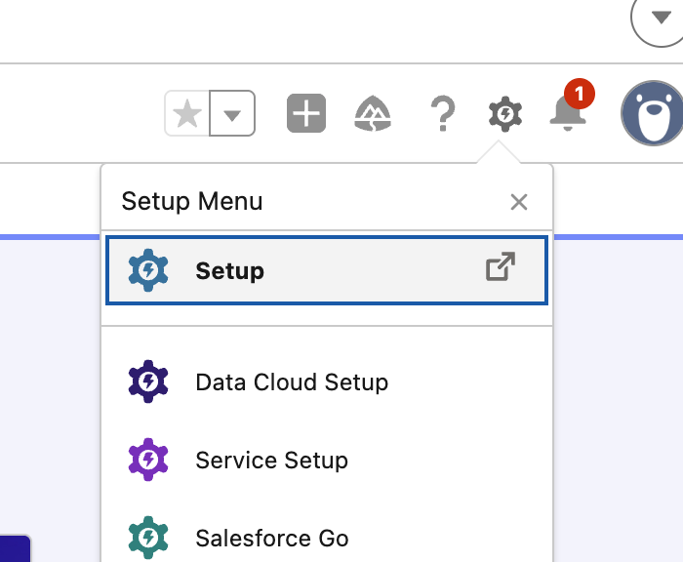Click the purple Service Setup gear icon
Image resolution: width=683 pixels, height=562 pixels.
(148, 460)
